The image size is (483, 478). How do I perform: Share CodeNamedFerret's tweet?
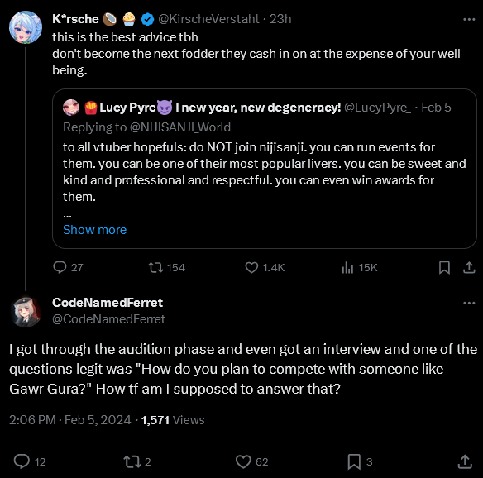465,461
